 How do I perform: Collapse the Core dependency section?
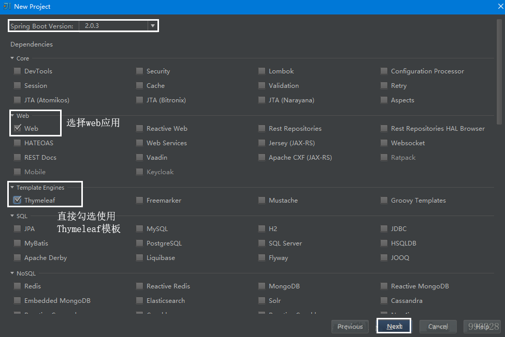[12, 58]
